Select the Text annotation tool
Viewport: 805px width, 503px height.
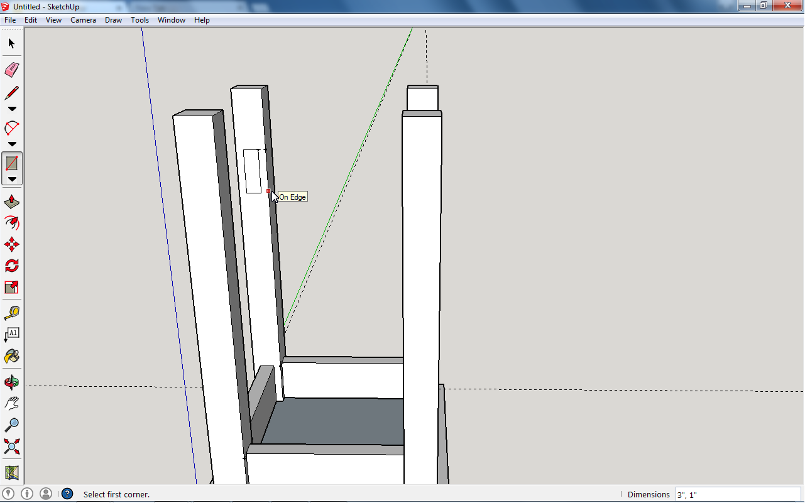tap(11, 333)
